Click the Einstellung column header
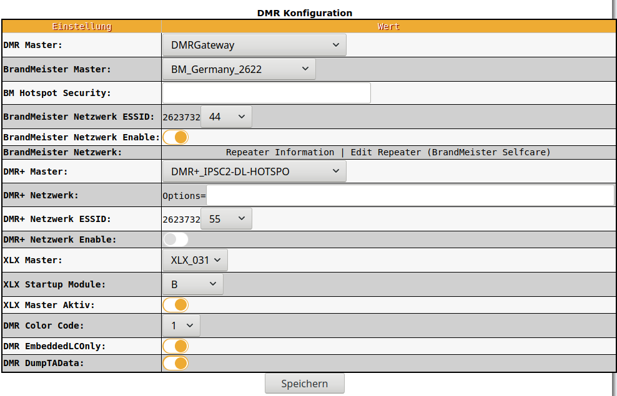The width and height of the screenshot is (617, 396). click(x=82, y=26)
